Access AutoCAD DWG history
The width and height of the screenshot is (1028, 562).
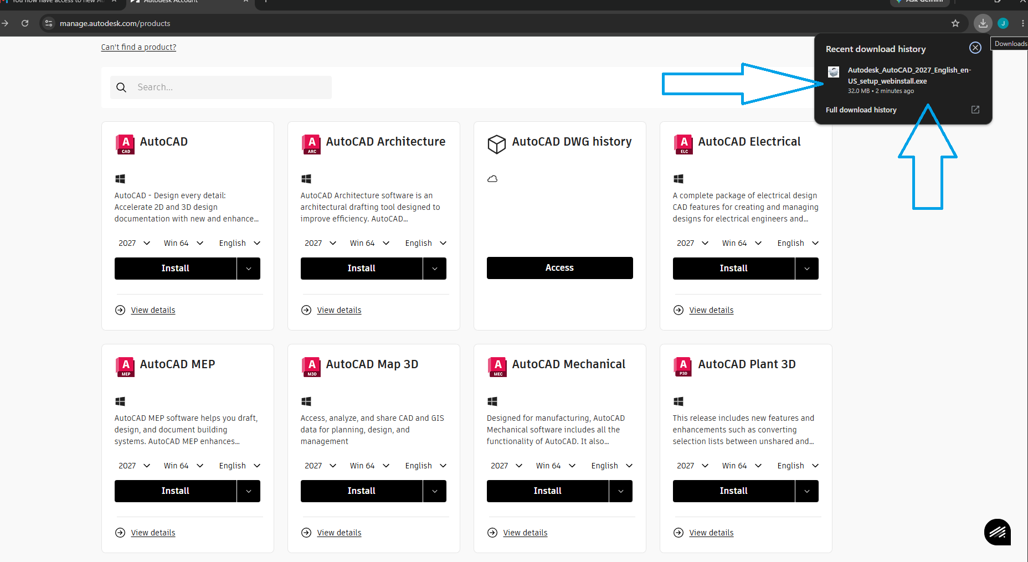coord(560,268)
